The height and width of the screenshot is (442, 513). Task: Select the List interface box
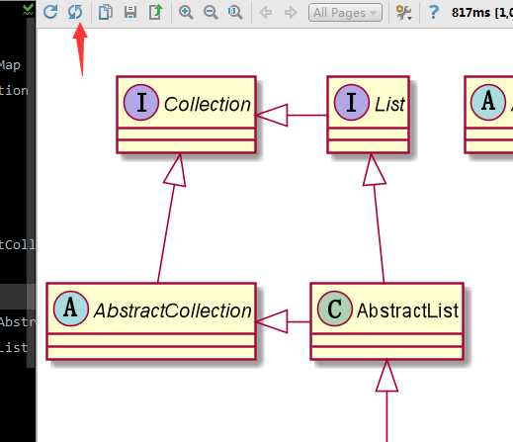tap(369, 115)
